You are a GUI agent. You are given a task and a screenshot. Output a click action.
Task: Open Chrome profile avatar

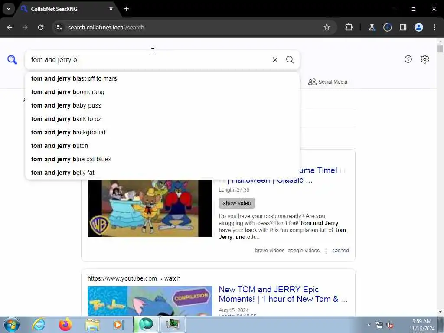[419, 27]
